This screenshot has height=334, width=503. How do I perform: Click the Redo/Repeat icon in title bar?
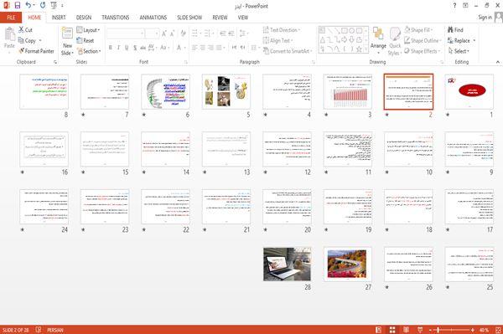click(43, 5)
